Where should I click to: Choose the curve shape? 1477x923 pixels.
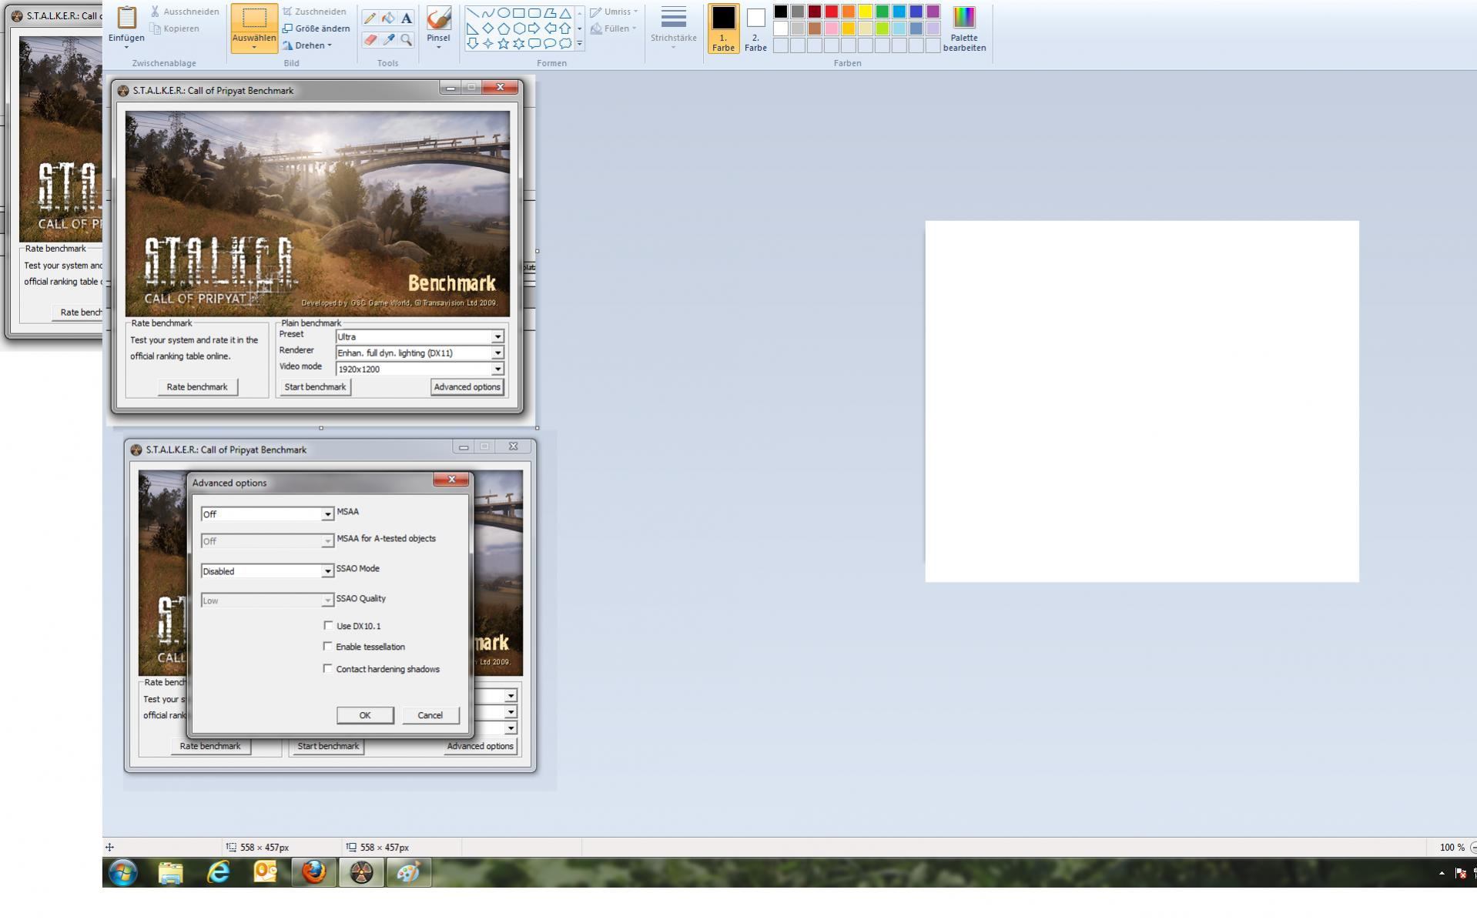[487, 13]
